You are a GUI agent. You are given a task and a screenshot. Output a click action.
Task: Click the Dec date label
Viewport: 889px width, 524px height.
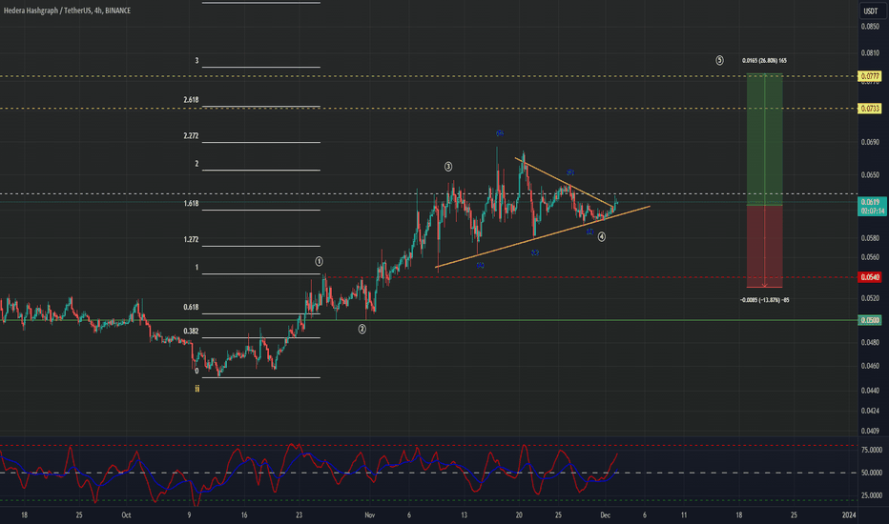pos(605,514)
